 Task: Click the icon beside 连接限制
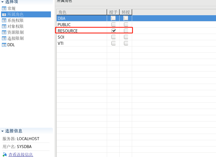click(4, 38)
